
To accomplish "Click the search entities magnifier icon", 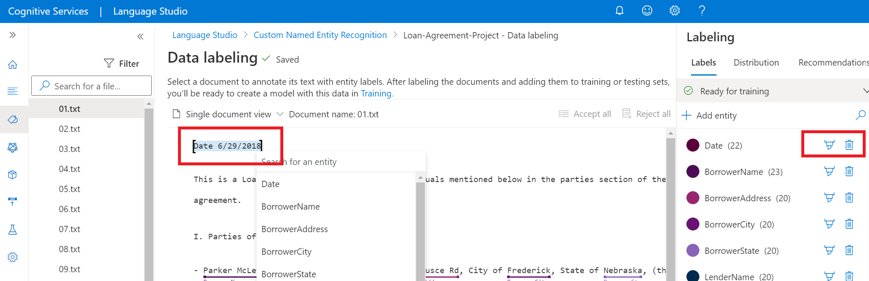I will tap(860, 115).
